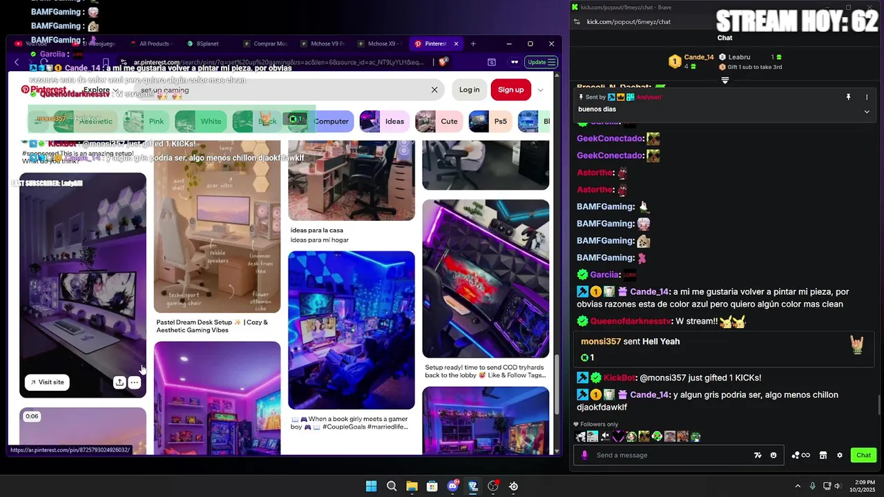Image resolution: width=884 pixels, height=497 pixels.
Task: Click Cande_14 in the gift leaderboard
Action: [691, 61]
